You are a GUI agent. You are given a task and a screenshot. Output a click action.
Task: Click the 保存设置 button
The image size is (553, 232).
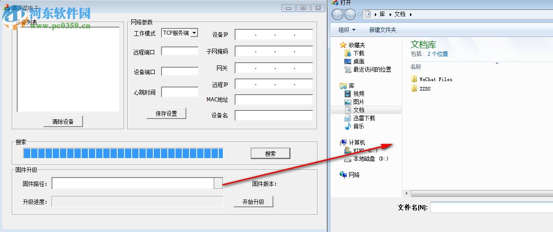tap(166, 114)
